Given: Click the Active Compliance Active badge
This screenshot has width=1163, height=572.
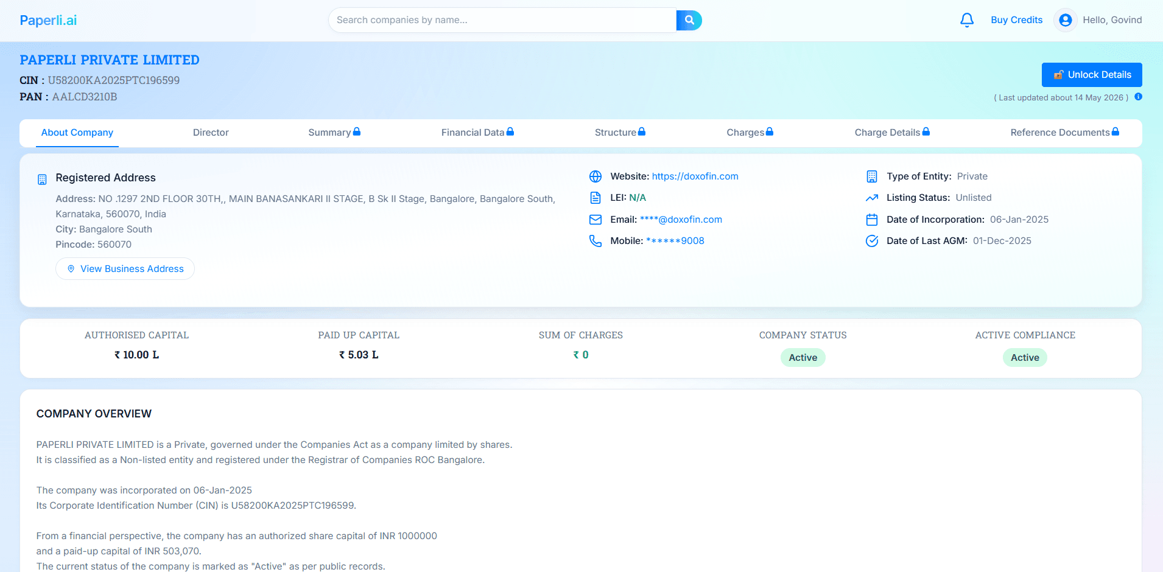Looking at the screenshot, I should 1025,358.
